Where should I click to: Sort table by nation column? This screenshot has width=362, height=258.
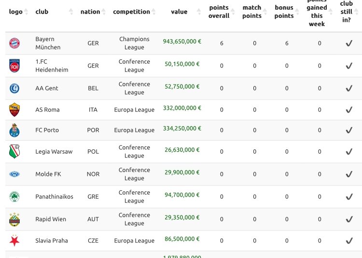pos(90,12)
